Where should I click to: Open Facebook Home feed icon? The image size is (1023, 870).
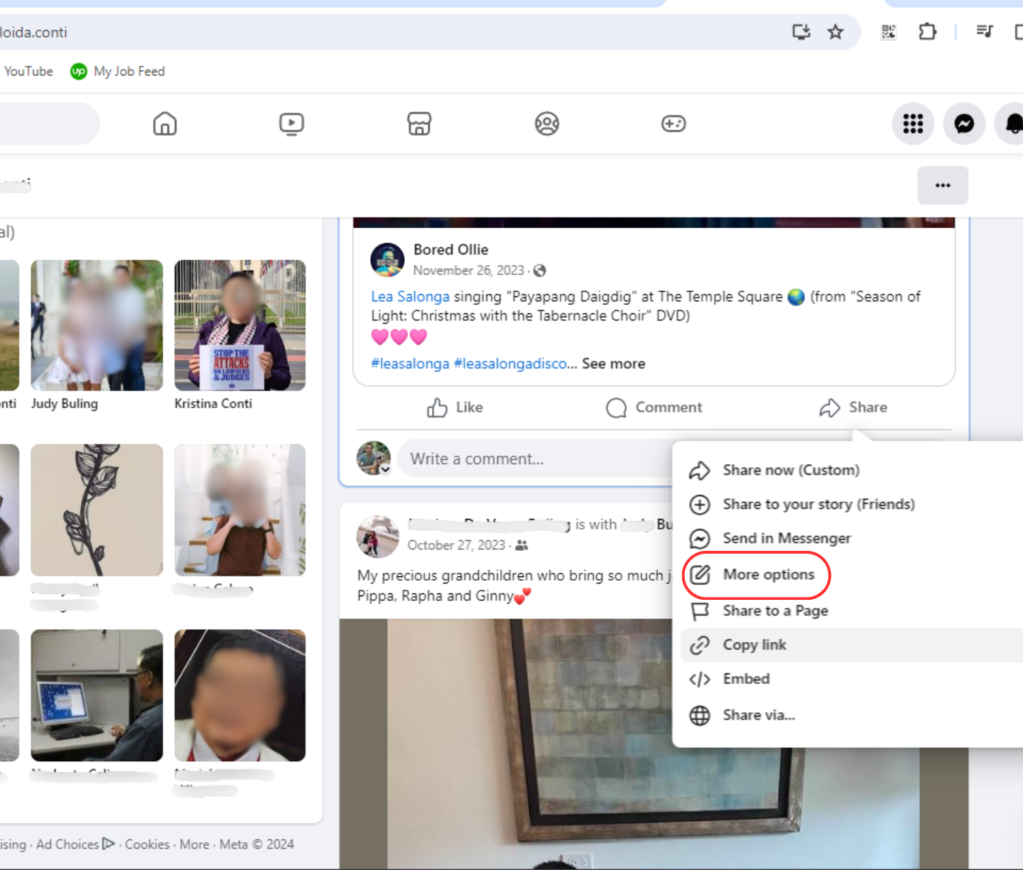click(x=165, y=124)
